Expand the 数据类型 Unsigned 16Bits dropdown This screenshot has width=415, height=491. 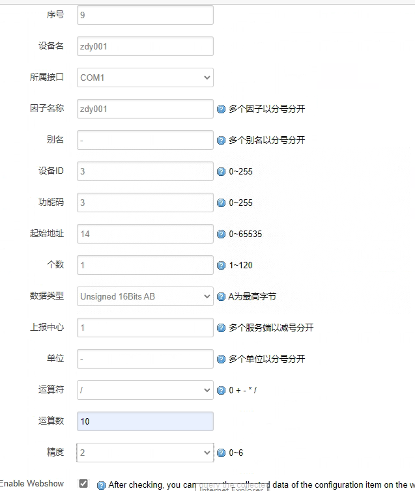point(145,296)
